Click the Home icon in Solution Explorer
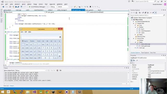 [136, 13]
